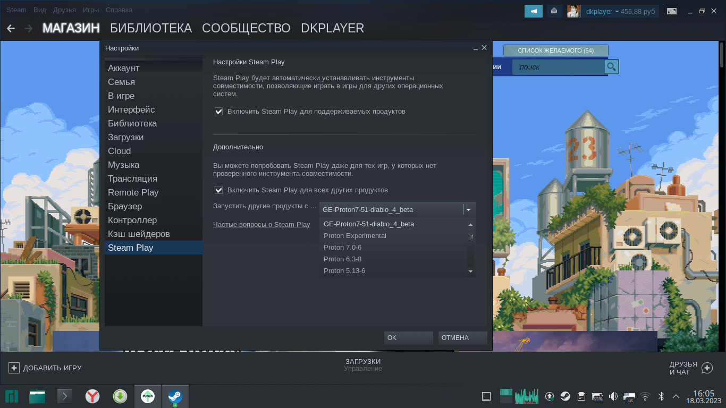The height and width of the screenshot is (408, 726).
Task: Launch the file manager from taskbar
Action: coord(37,396)
